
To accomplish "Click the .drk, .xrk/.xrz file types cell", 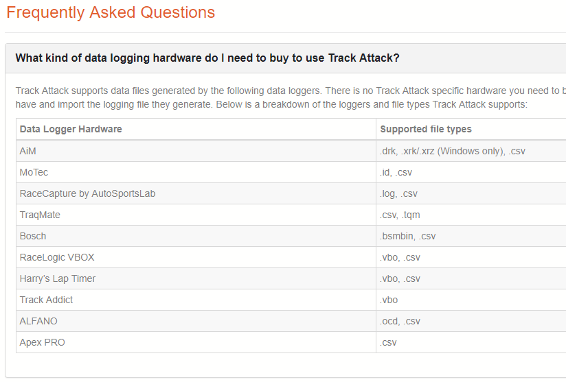I will [x=471, y=151].
